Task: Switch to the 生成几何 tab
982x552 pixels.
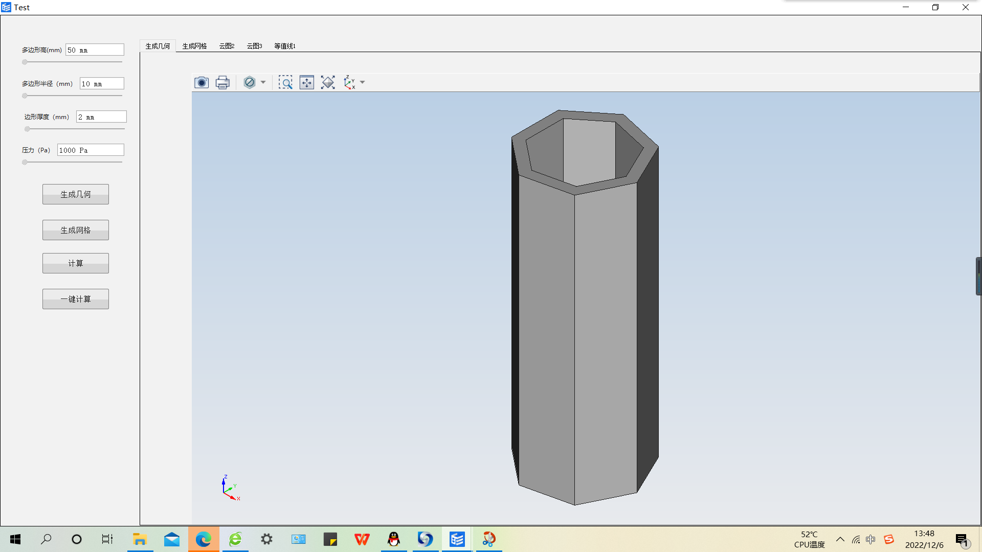Action: (x=158, y=46)
